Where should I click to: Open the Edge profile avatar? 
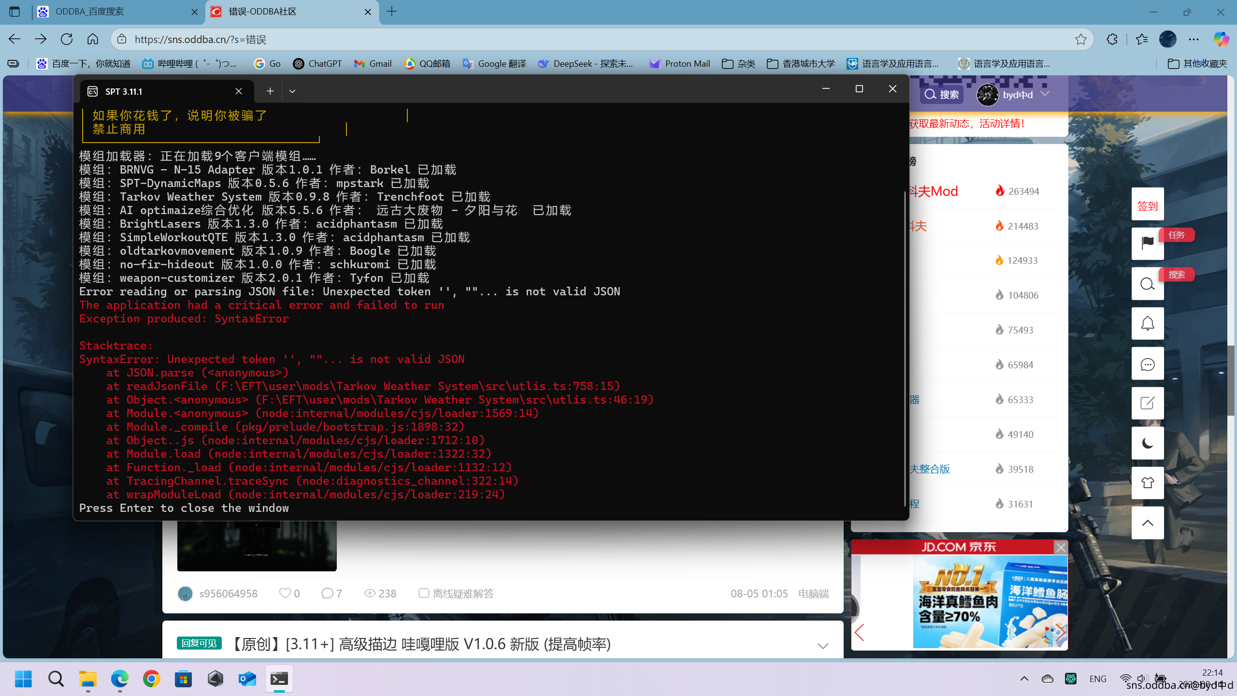1168,39
